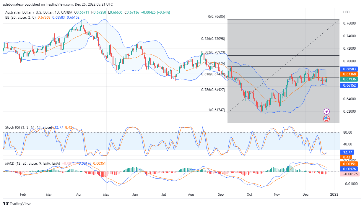Viewport: 364px width, 209px height.
Task: Click the MACD (12, 26, close, 9, EMA, EMA) legend
Action: point(32,163)
